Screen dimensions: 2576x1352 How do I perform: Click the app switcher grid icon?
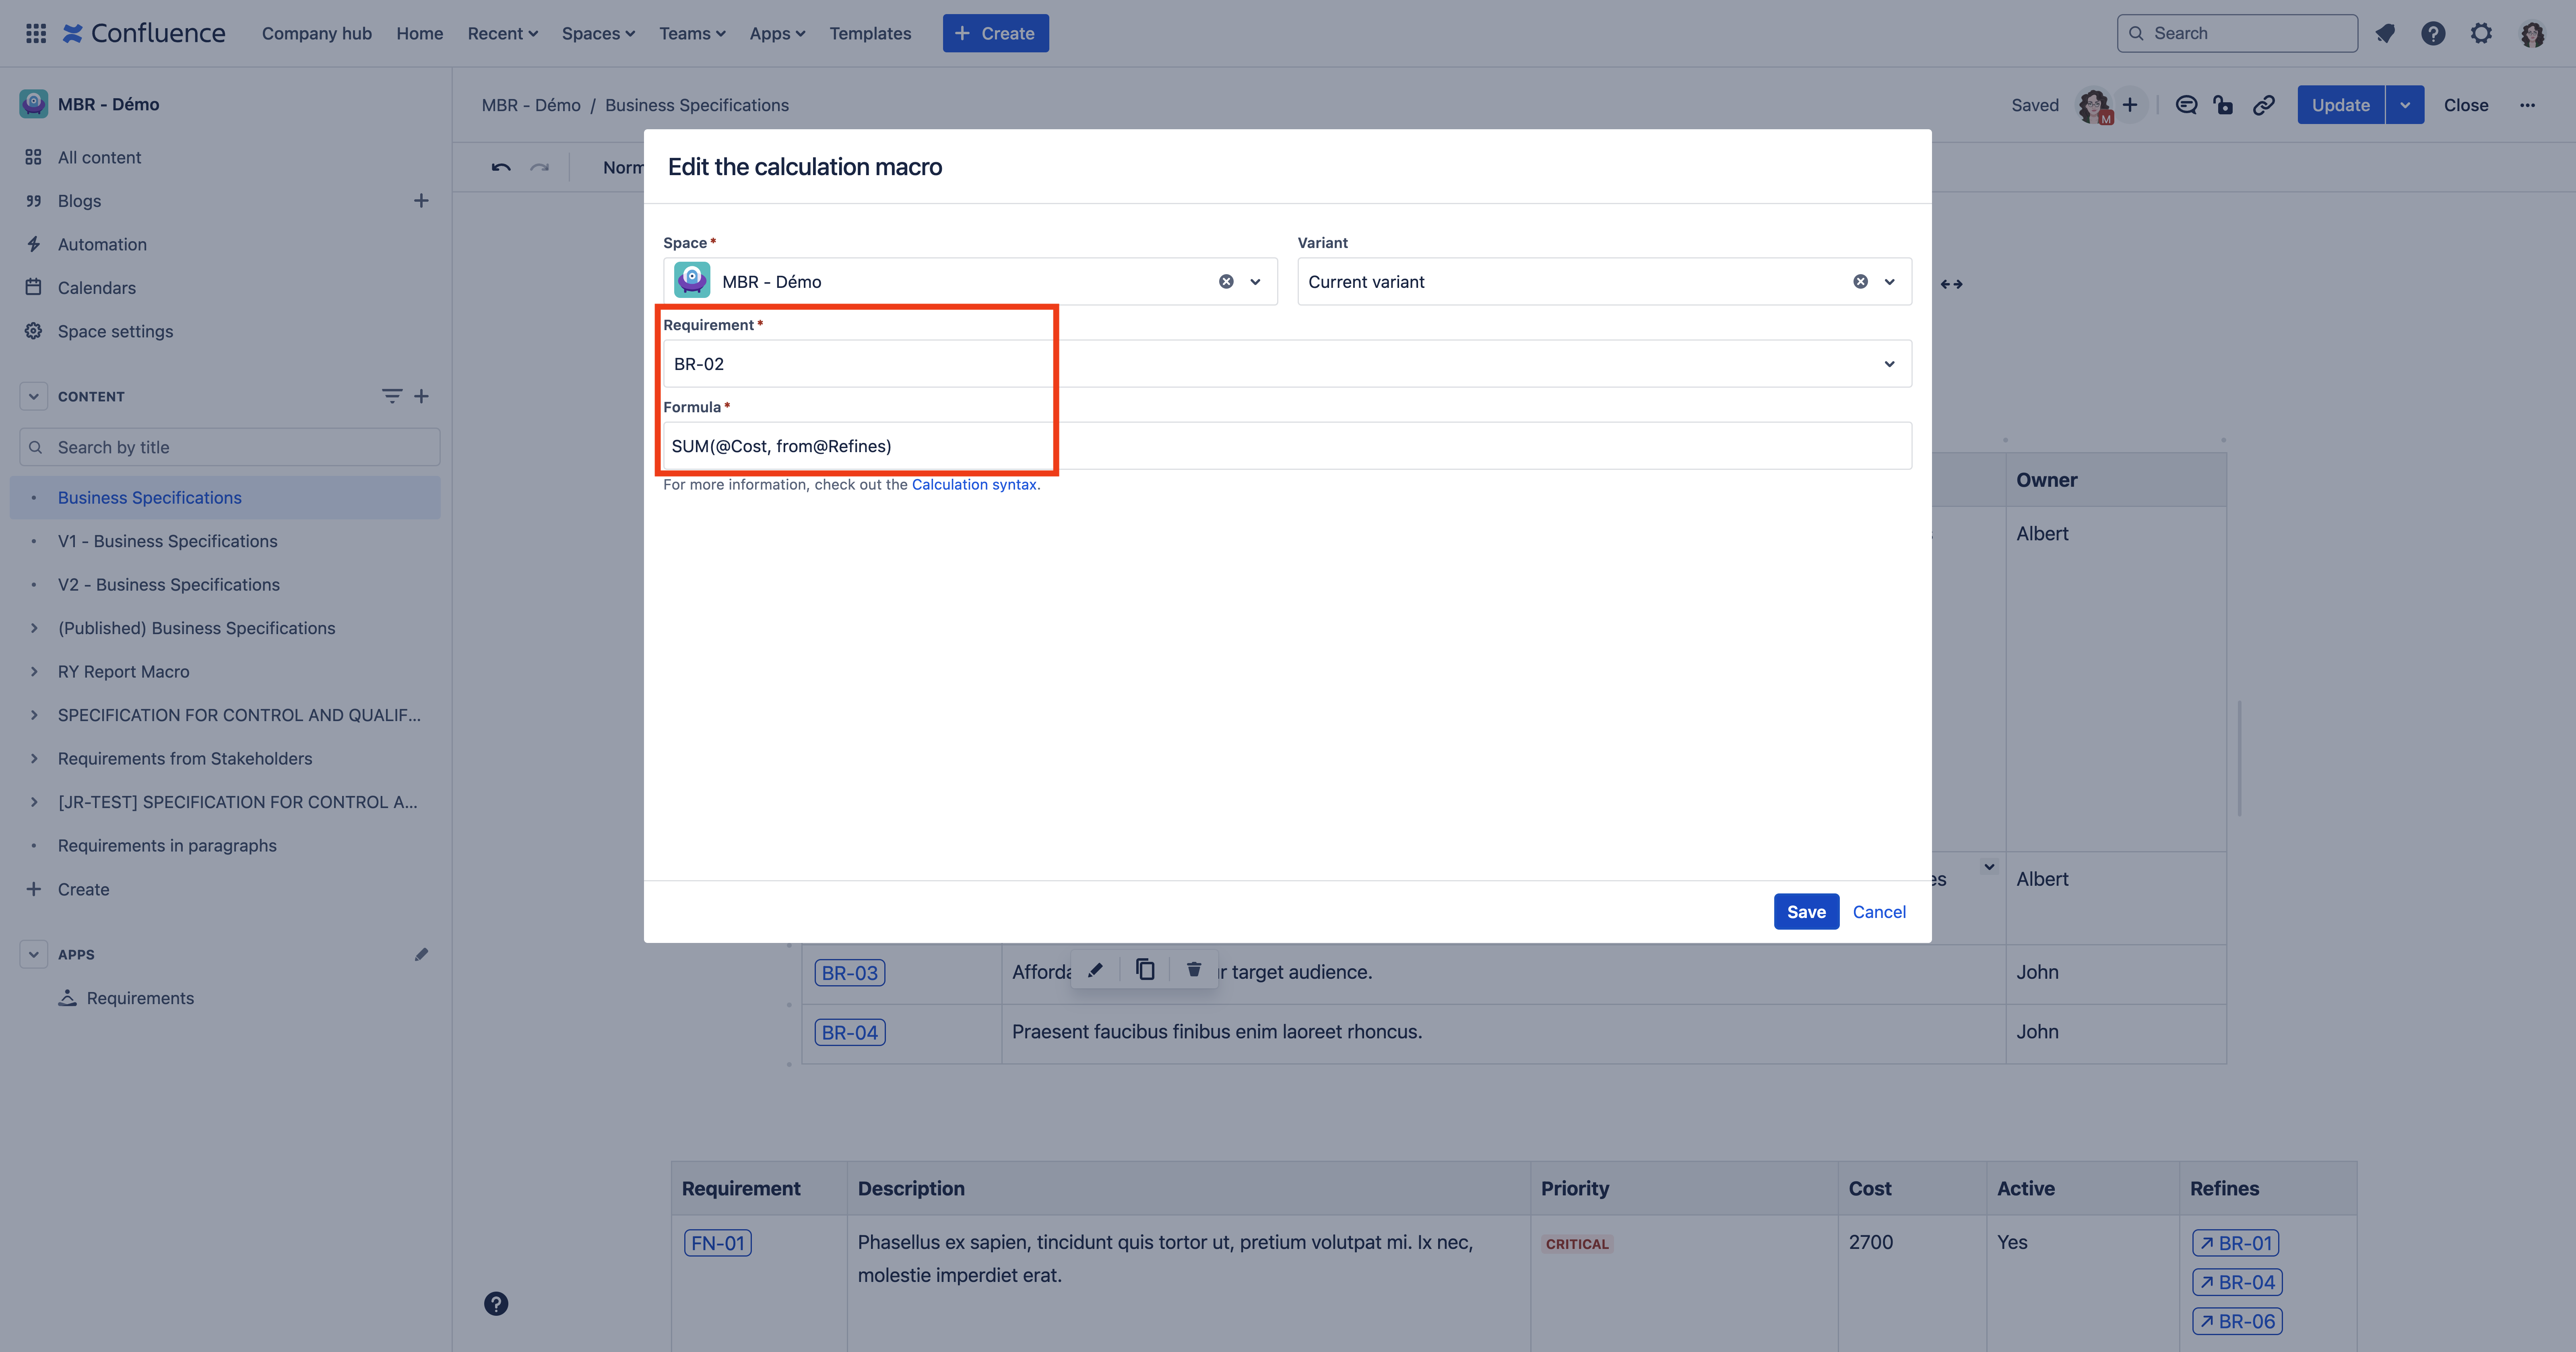(36, 33)
